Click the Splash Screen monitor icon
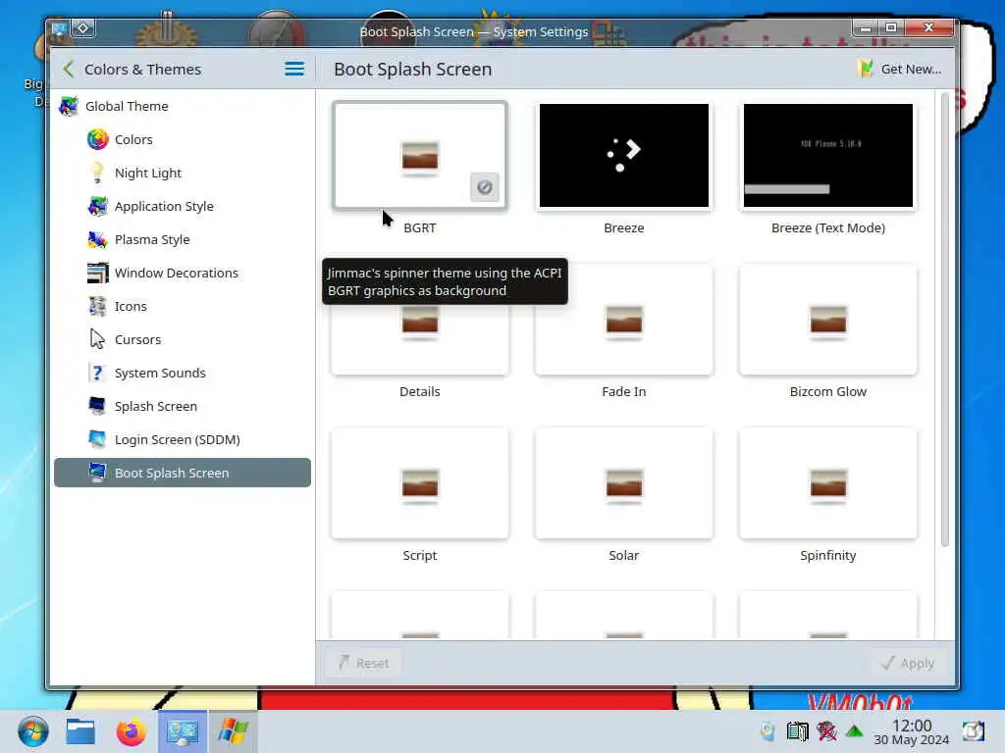The height and width of the screenshot is (753, 1005). pos(97,406)
